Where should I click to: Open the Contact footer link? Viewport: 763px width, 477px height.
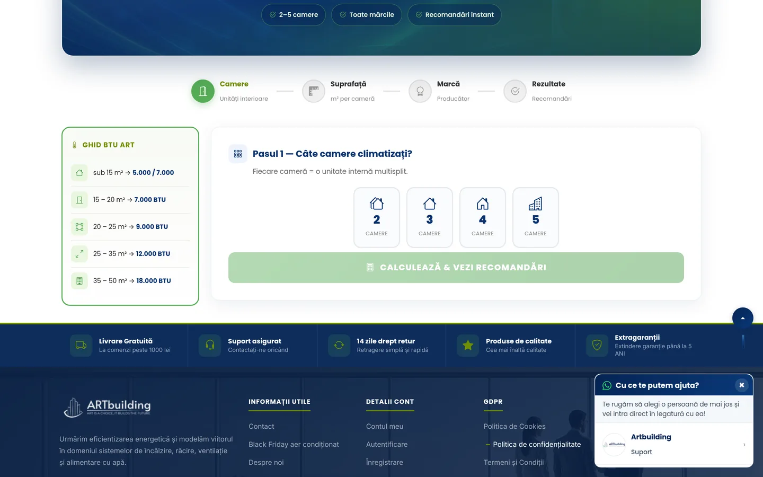[261, 427]
